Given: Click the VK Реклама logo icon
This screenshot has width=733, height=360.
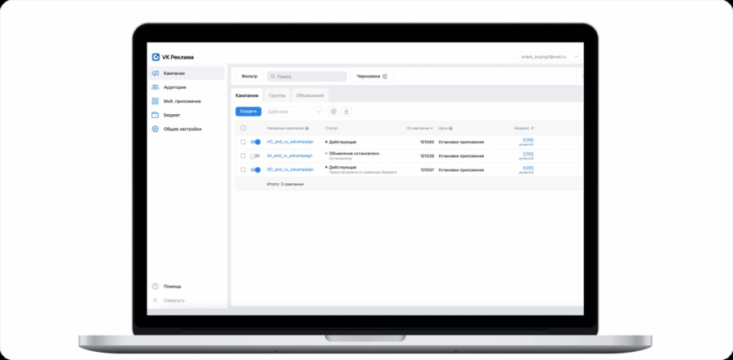Looking at the screenshot, I should (156, 57).
